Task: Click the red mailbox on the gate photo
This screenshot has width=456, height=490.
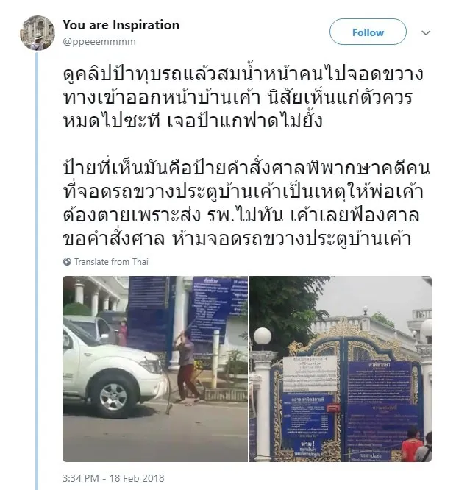Action: [333, 408]
